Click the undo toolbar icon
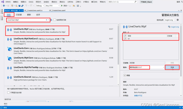 pyautogui.click(x=26, y=6)
